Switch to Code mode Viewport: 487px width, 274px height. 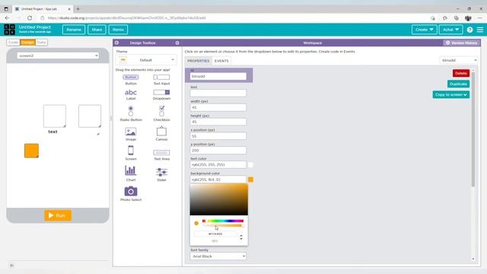point(14,43)
